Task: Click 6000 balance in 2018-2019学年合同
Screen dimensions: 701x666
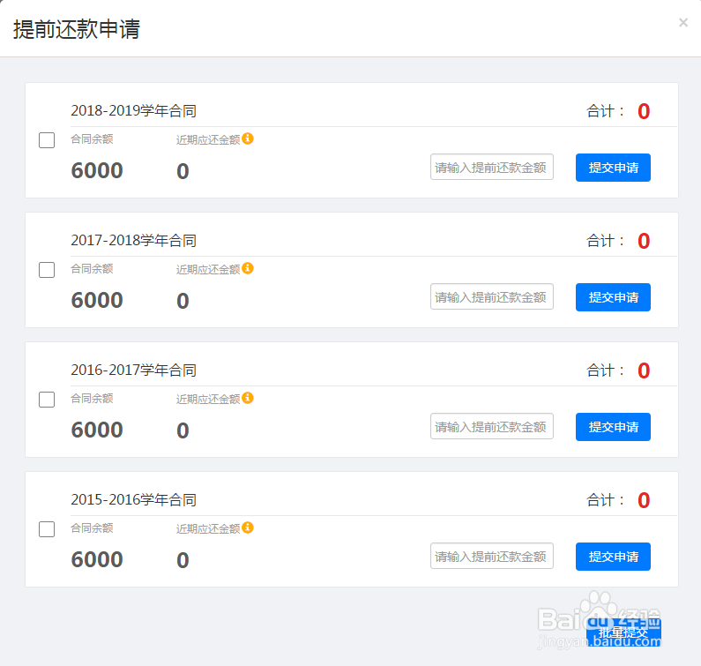Action: coord(97,170)
